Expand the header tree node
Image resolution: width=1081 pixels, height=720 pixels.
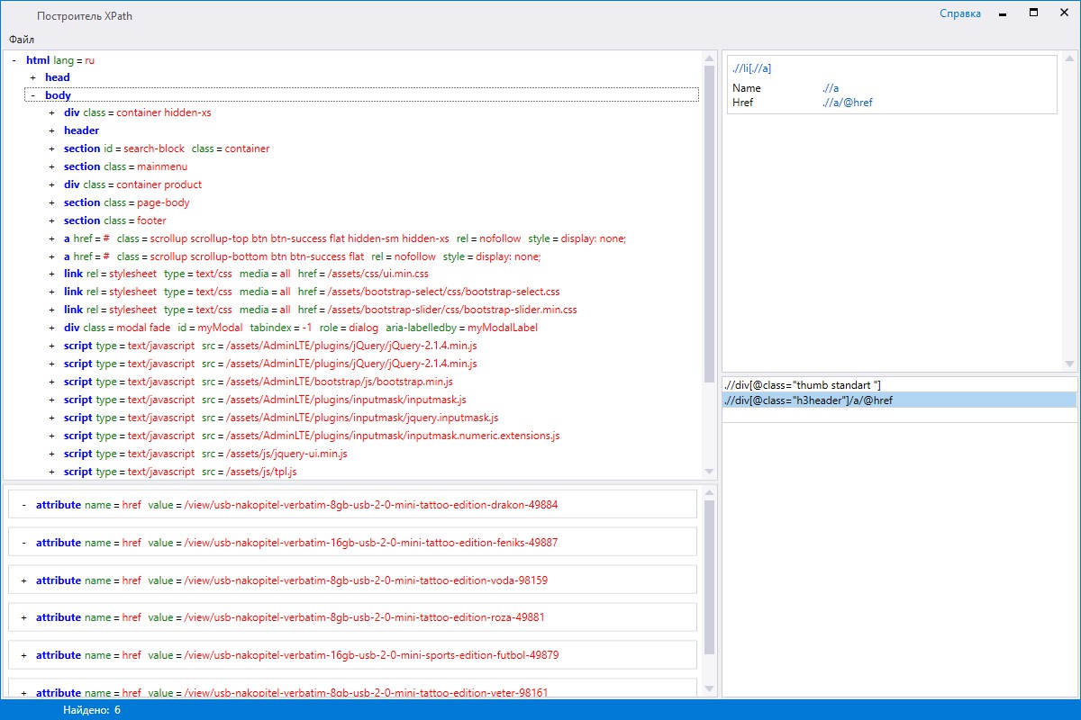point(52,131)
